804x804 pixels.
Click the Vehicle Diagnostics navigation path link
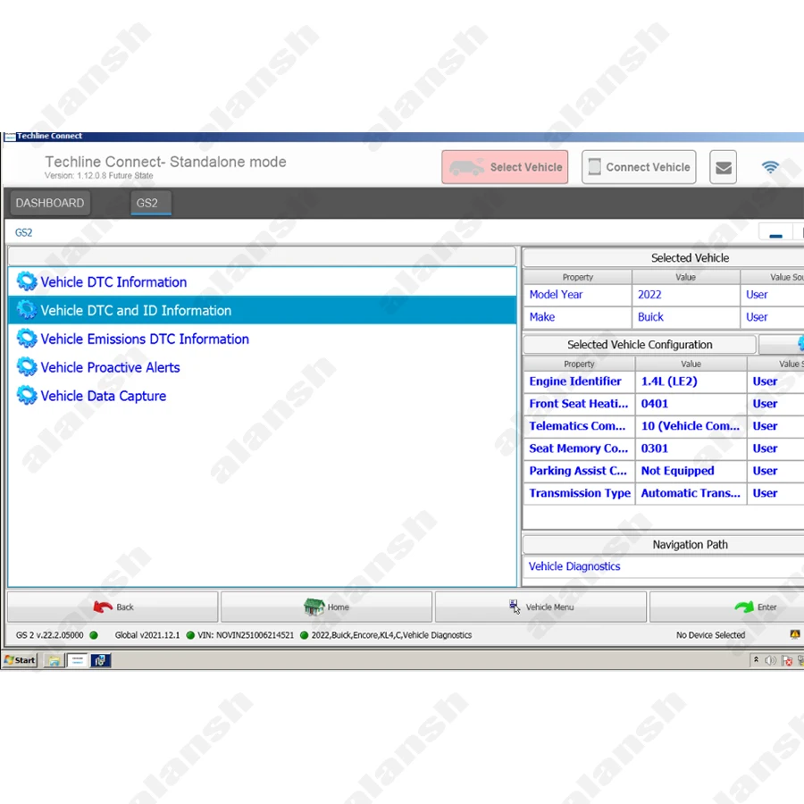click(574, 566)
